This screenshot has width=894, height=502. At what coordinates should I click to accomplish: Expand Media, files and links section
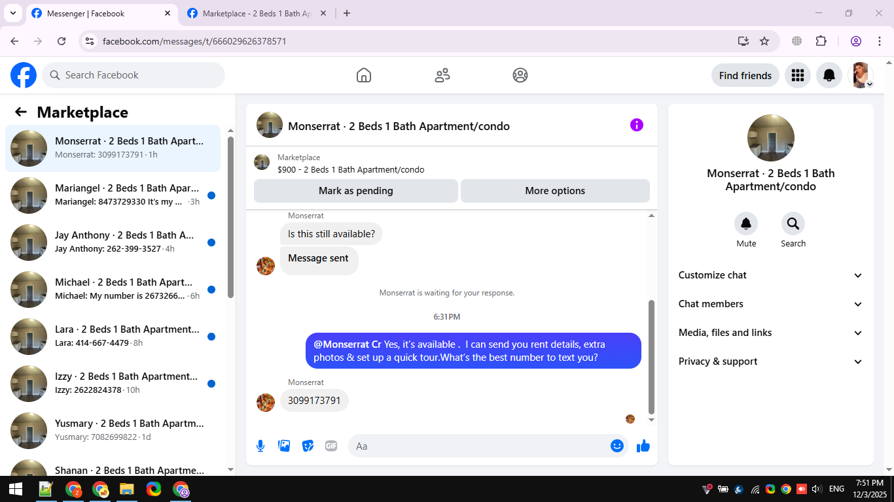tap(771, 333)
